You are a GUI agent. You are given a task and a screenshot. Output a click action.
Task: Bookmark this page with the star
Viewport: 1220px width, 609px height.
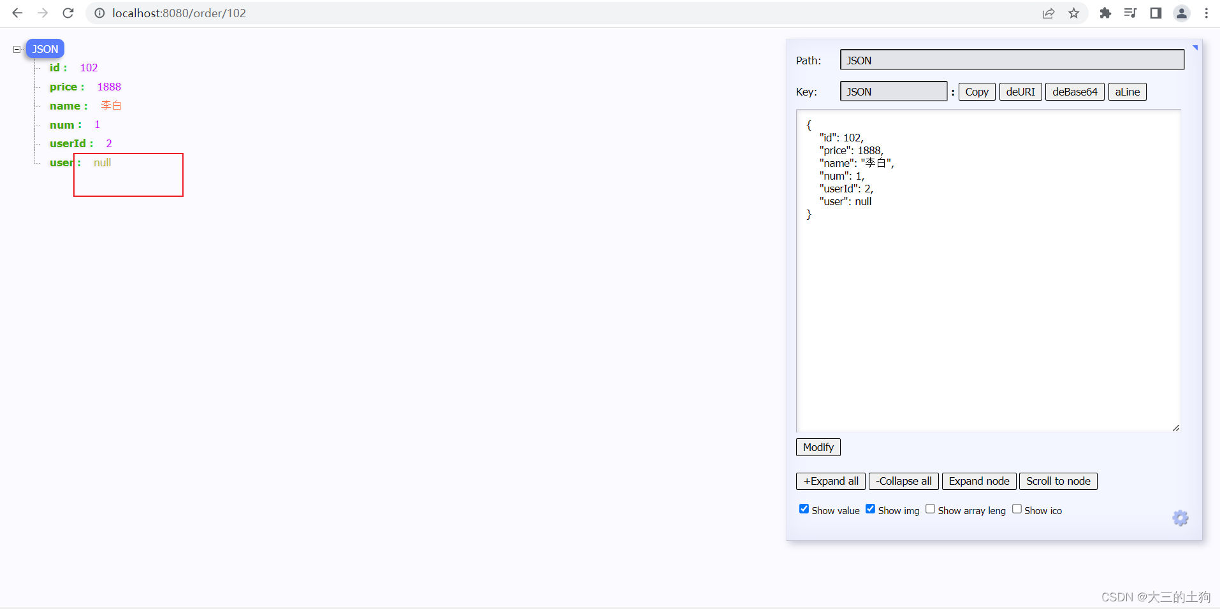pos(1074,13)
